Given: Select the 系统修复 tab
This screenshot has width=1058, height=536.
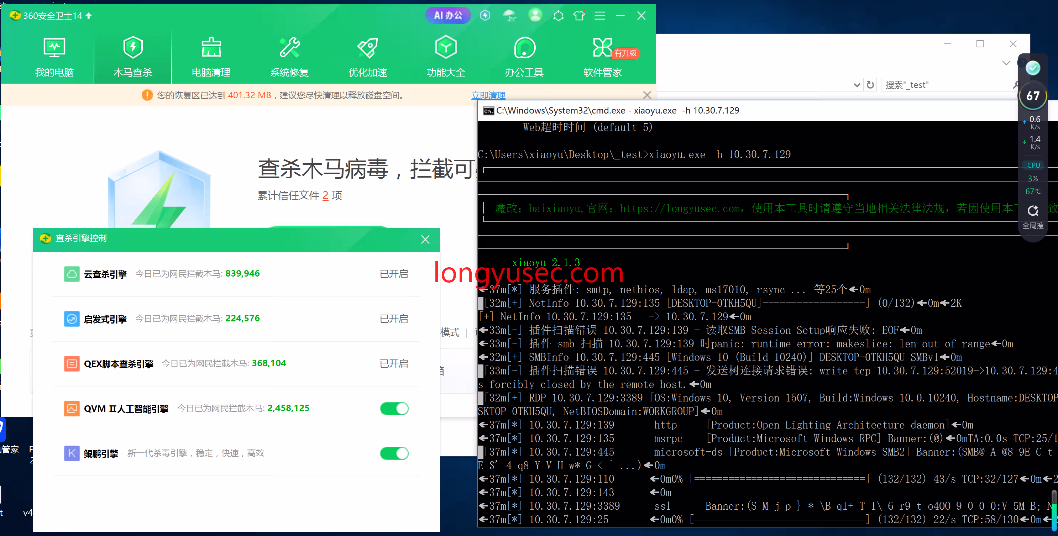Looking at the screenshot, I should [x=289, y=57].
